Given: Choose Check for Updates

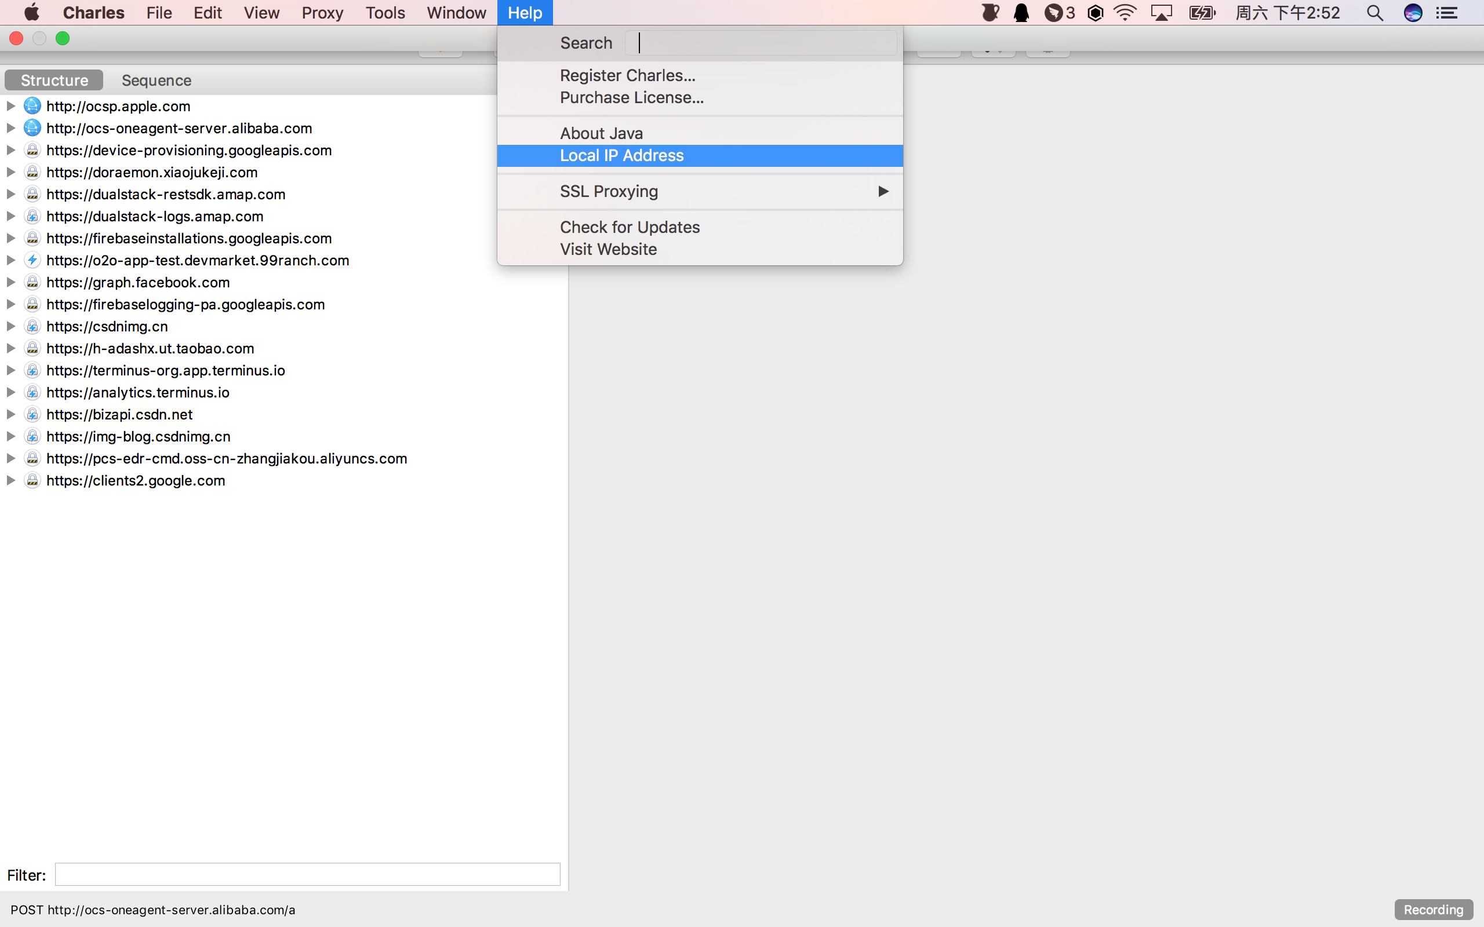Looking at the screenshot, I should click(x=700, y=228).
